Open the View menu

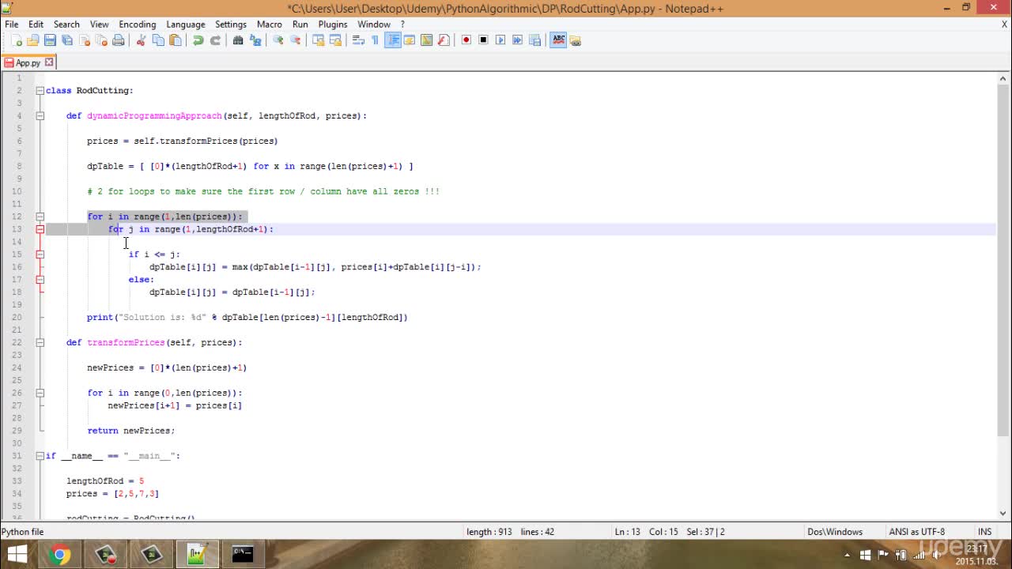tap(99, 24)
